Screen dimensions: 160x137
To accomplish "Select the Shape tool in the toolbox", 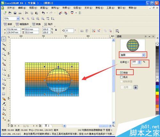I will (x=4, y=44).
